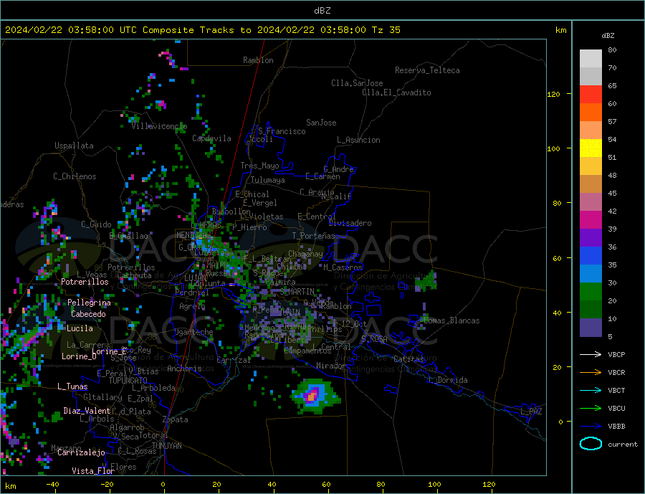
Task: Click the 'Mirador' place label
Action: tap(331, 366)
